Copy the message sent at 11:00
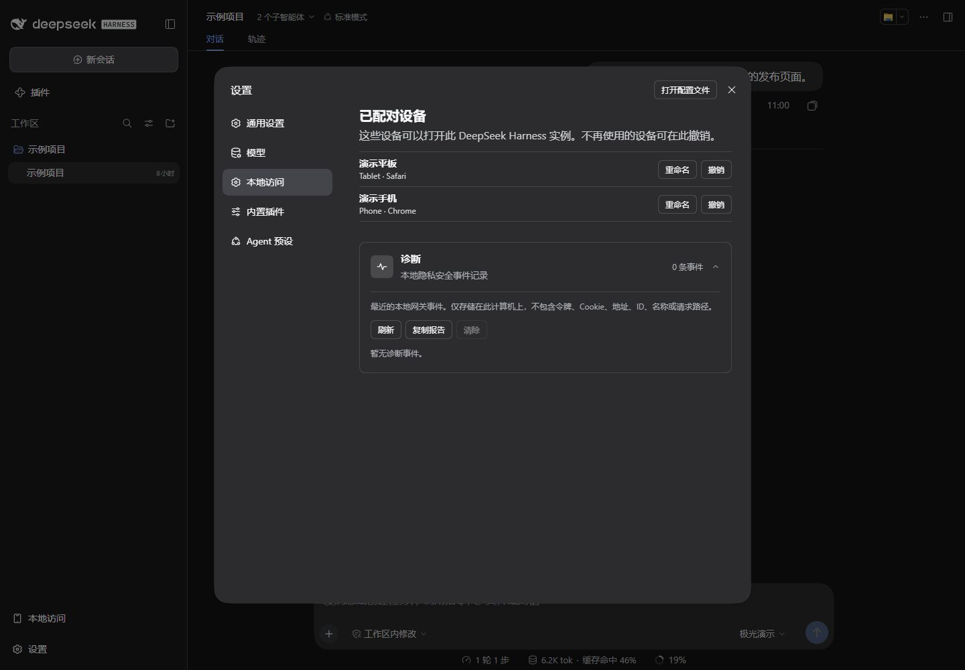 click(812, 106)
